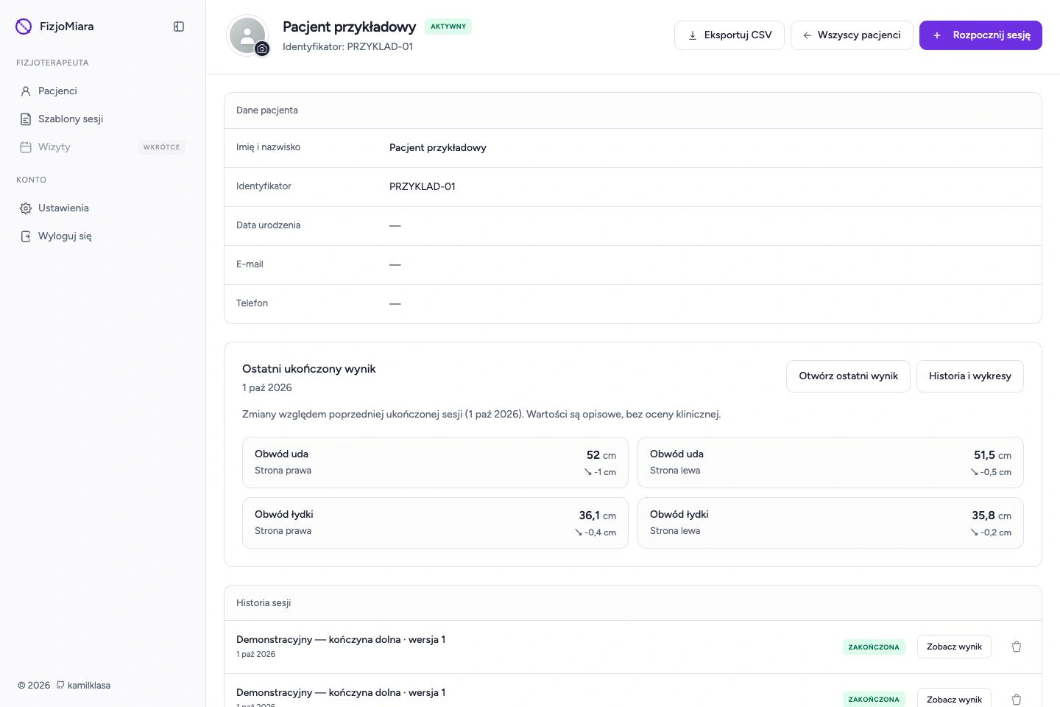This screenshot has height=707, width=1060.
Task: Open Ustawienia via the gear icon
Action: (26, 208)
